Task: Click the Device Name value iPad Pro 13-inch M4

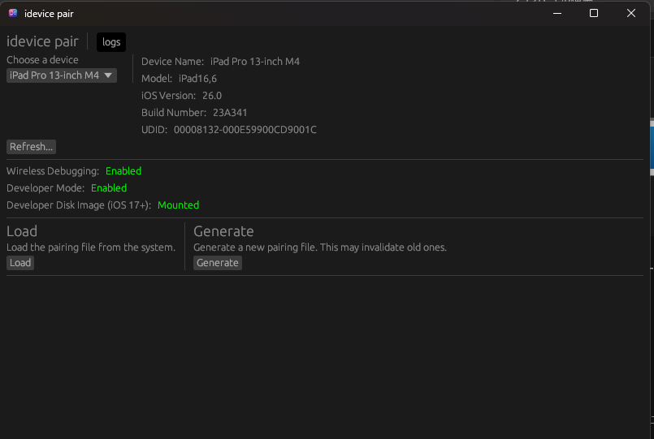Action: click(x=255, y=61)
